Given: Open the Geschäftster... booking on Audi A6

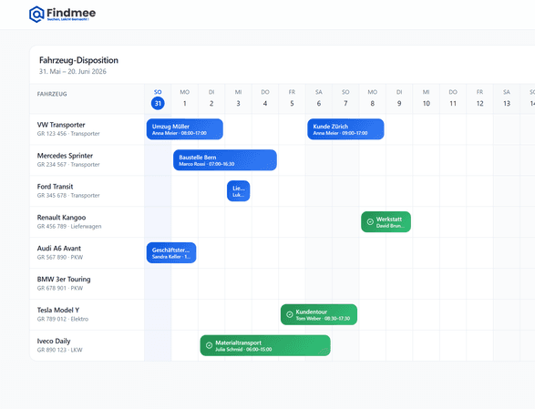Looking at the screenshot, I should tap(171, 252).
